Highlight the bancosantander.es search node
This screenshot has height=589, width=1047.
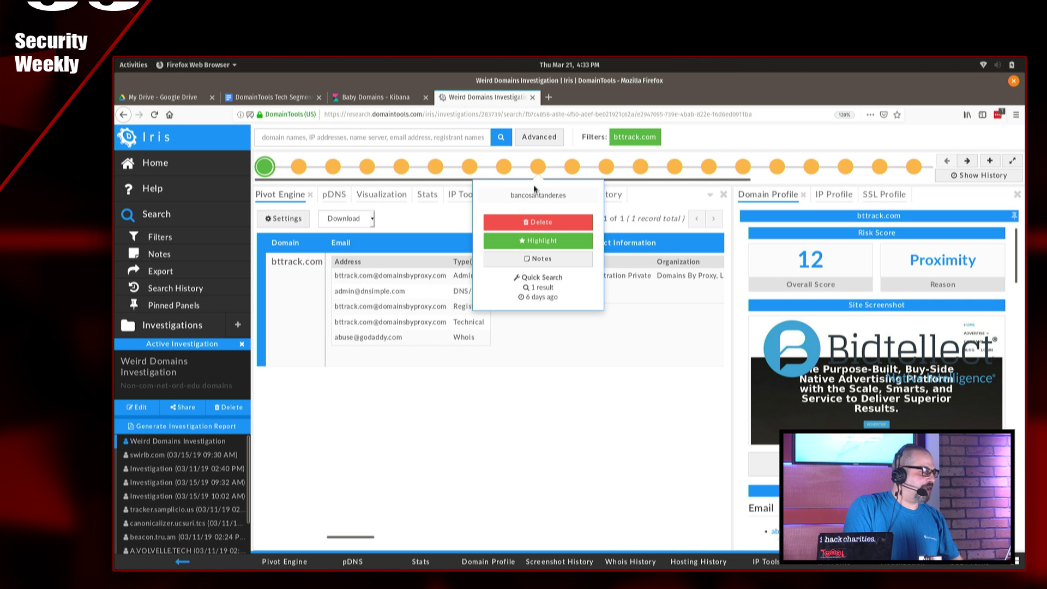click(538, 241)
